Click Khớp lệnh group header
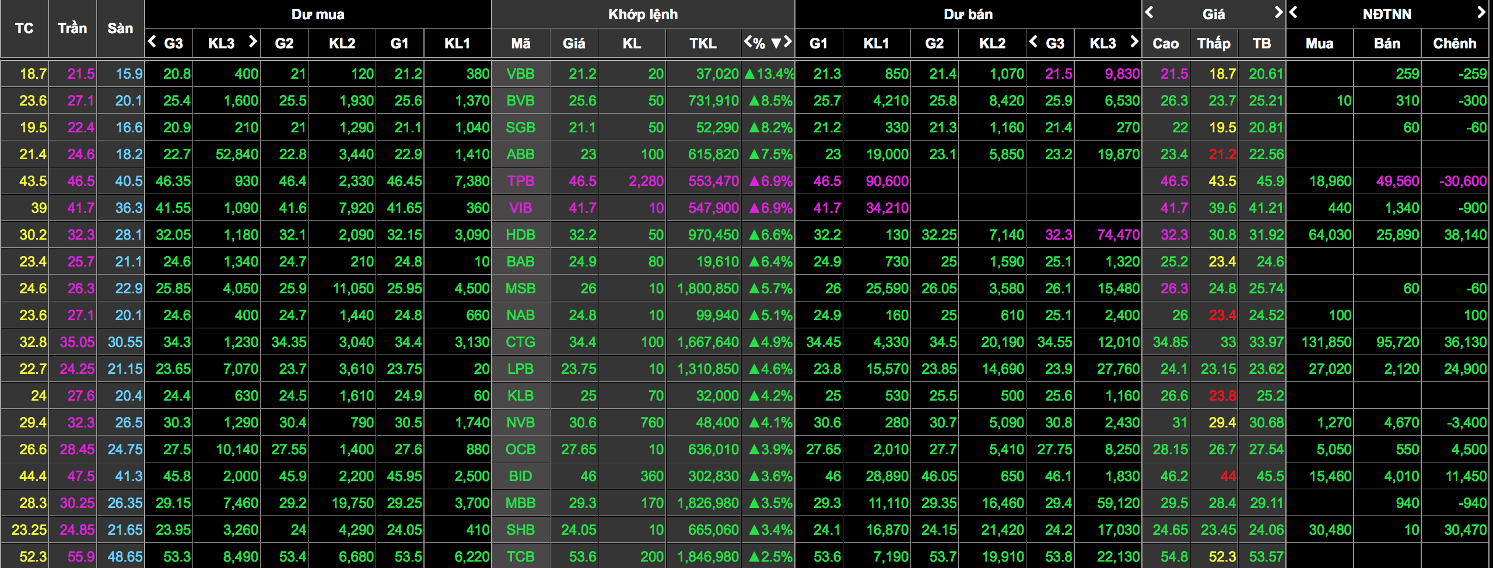The height and width of the screenshot is (568, 1493). click(x=643, y=14)
